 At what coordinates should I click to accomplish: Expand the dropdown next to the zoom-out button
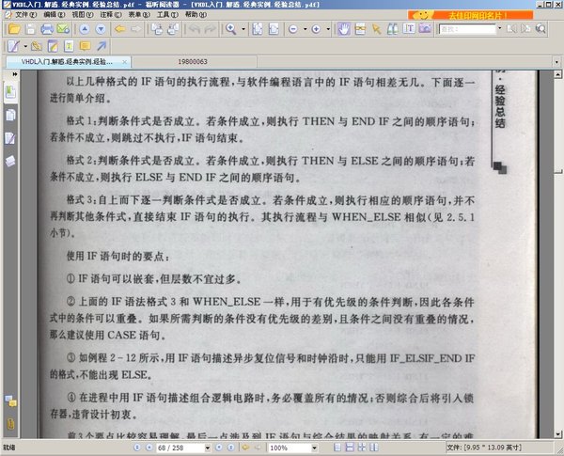[x=305, y=29]
